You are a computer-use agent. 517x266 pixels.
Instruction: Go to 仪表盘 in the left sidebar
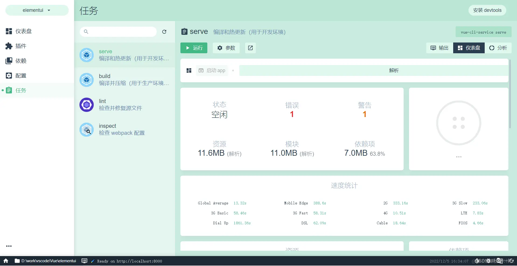coord(37,31)
